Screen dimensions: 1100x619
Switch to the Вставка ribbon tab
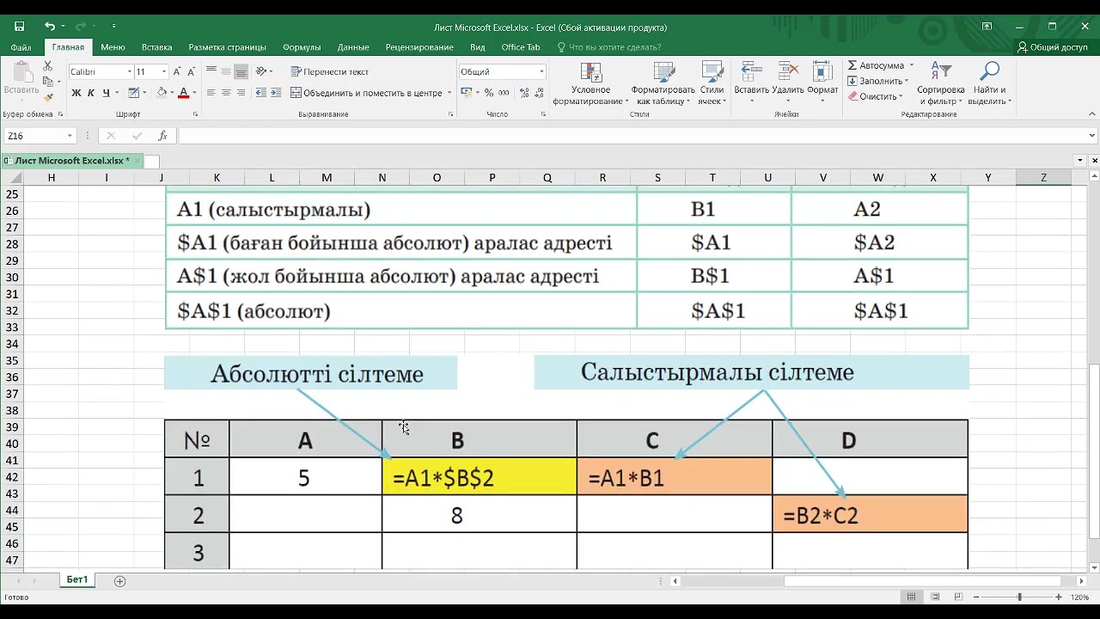click(156, 47)
